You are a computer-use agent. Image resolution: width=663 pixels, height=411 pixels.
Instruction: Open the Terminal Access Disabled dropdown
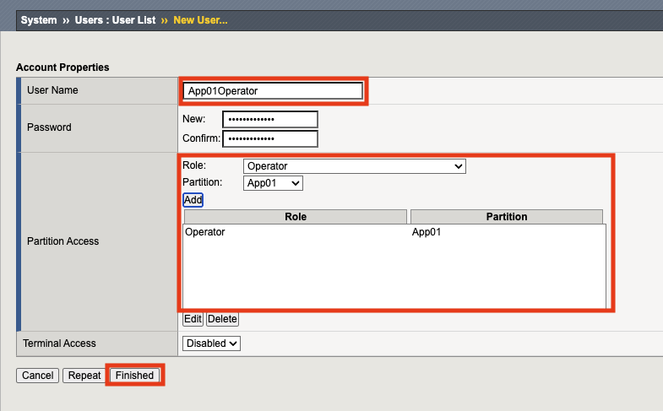(x=211, y=343)
